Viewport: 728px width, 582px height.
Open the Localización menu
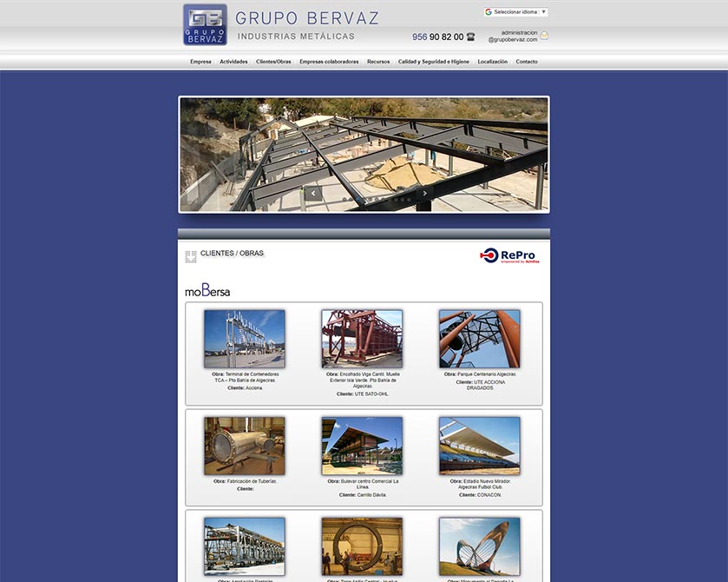493,62
